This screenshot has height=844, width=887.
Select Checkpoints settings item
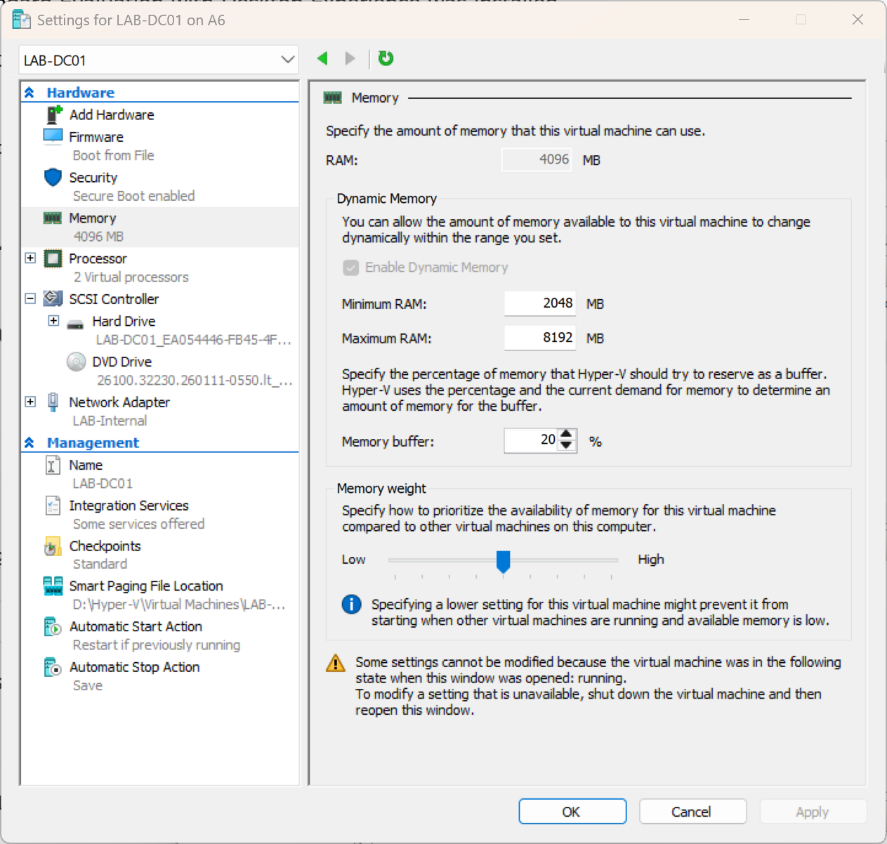coord(105,546)
